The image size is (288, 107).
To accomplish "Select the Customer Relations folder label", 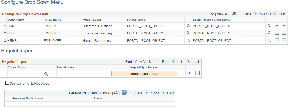I will pyautogui.click(x=97, y=26).
